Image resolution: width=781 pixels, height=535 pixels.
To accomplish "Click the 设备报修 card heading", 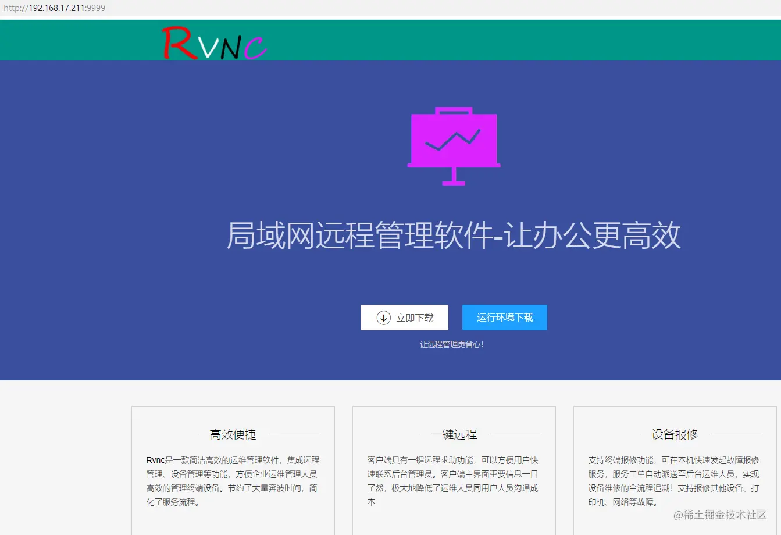I will [675, 434].
